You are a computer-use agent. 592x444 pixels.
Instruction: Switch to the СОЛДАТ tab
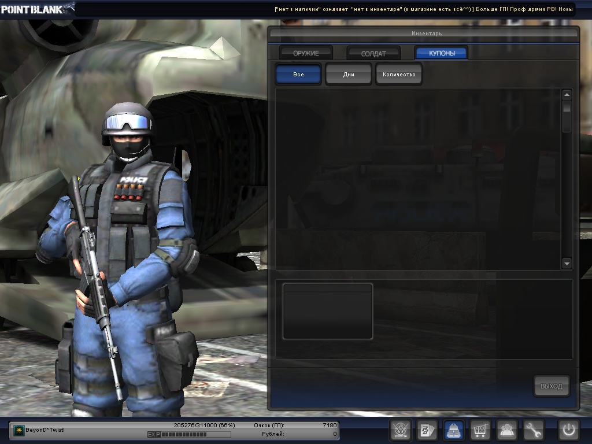373,53
